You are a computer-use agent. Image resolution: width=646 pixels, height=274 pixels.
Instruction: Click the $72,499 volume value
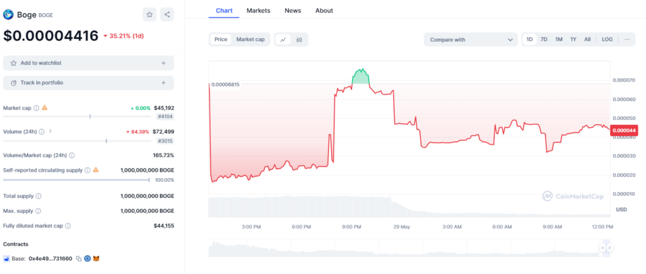[x=164, y=132]
